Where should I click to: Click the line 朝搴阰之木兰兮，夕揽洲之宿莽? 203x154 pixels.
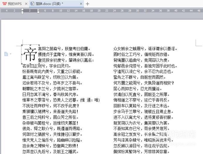(50, 89)
